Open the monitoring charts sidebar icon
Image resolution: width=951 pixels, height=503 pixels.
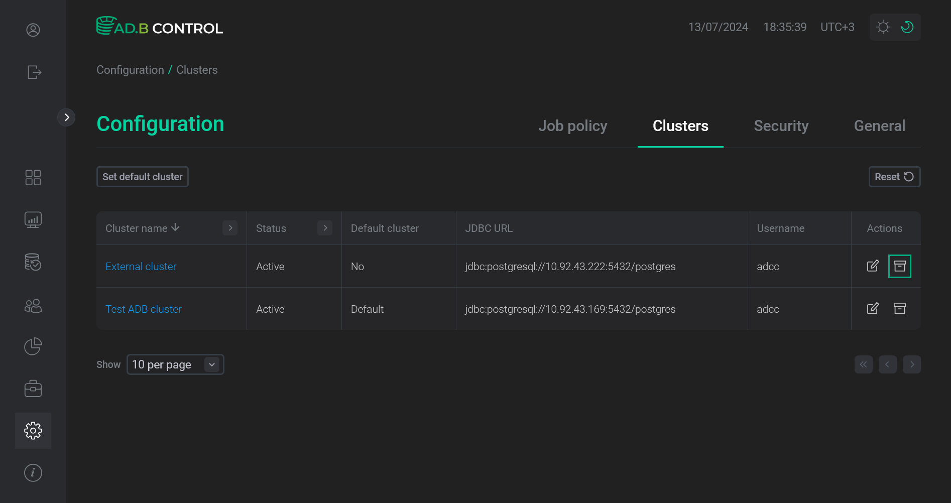click(x=33, y=219)
